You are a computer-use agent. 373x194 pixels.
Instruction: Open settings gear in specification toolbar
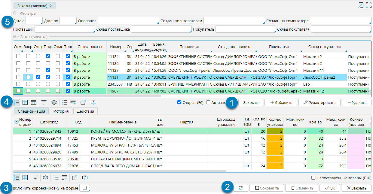(x=45, y=178)
